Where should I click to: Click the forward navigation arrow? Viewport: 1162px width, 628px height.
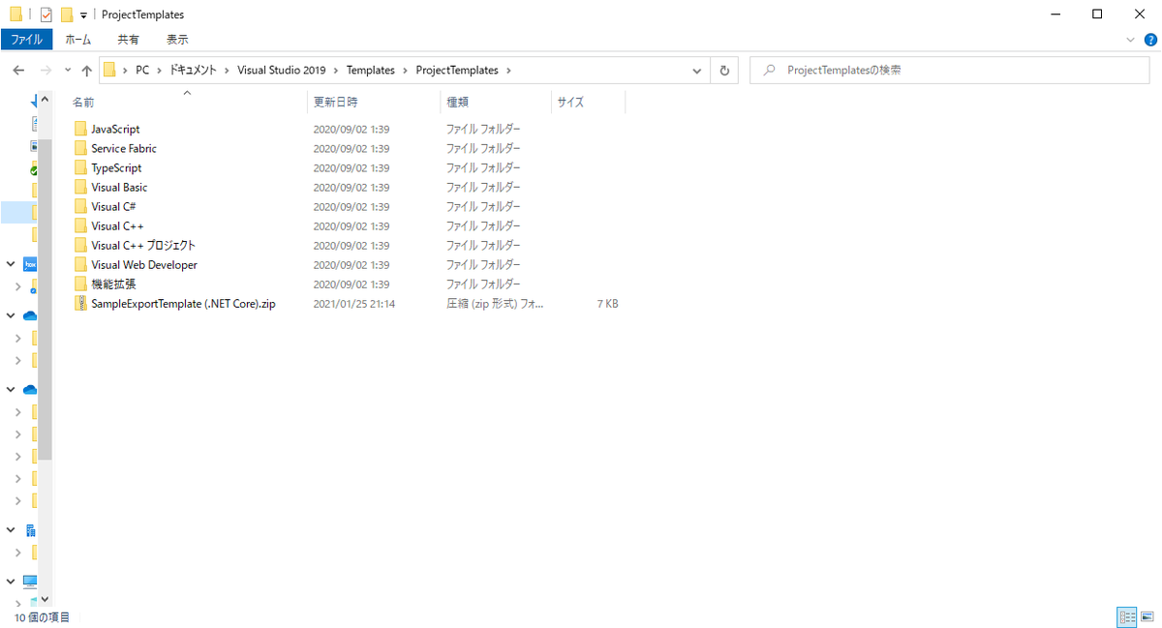(x=46, y=71)
